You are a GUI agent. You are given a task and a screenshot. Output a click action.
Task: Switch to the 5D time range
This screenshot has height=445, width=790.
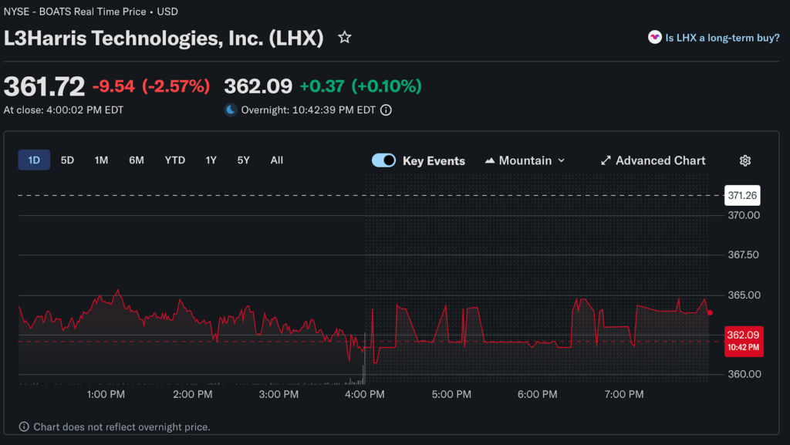67,160
